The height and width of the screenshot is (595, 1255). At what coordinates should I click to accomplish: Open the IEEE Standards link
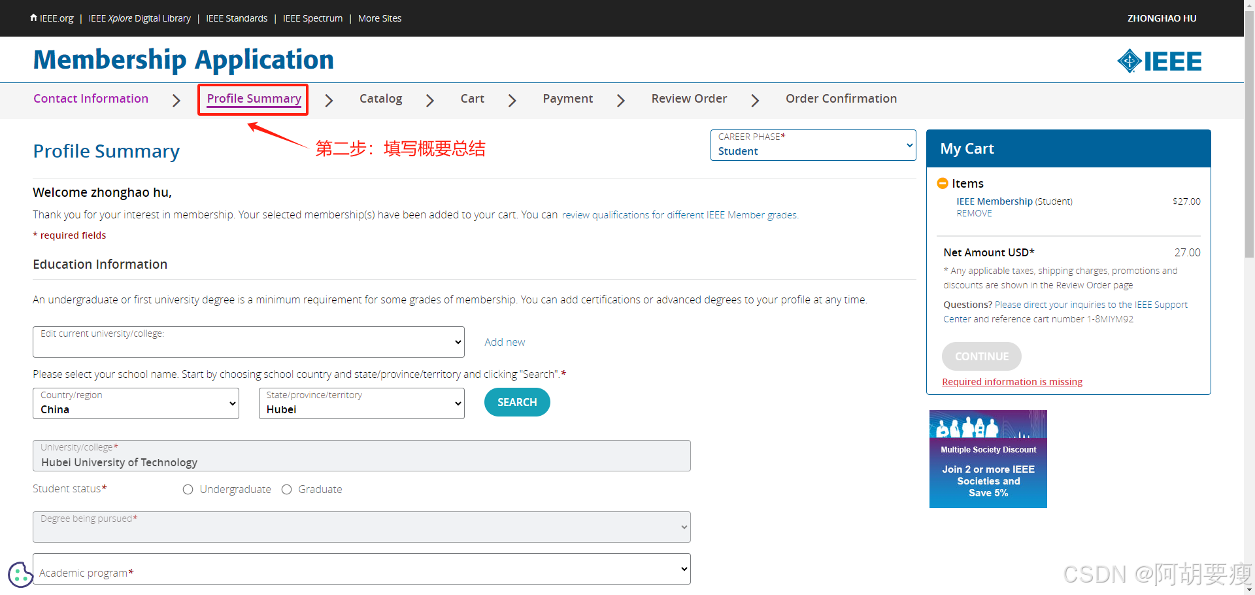click(237, 18)
